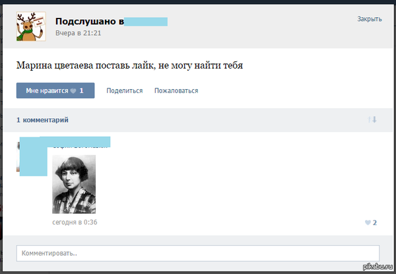396x274 pixels.
Task: Click the commenter's profile avatar
Action: coord(32,157)
